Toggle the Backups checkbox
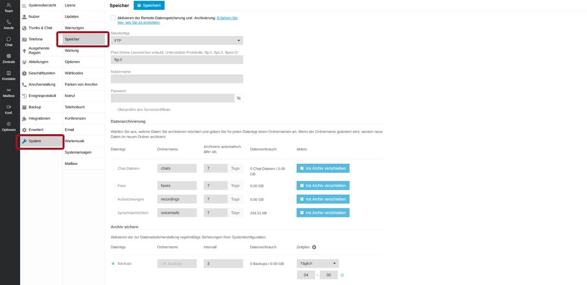587x285 pixels. pyautogui.click(x=113, y=264)
